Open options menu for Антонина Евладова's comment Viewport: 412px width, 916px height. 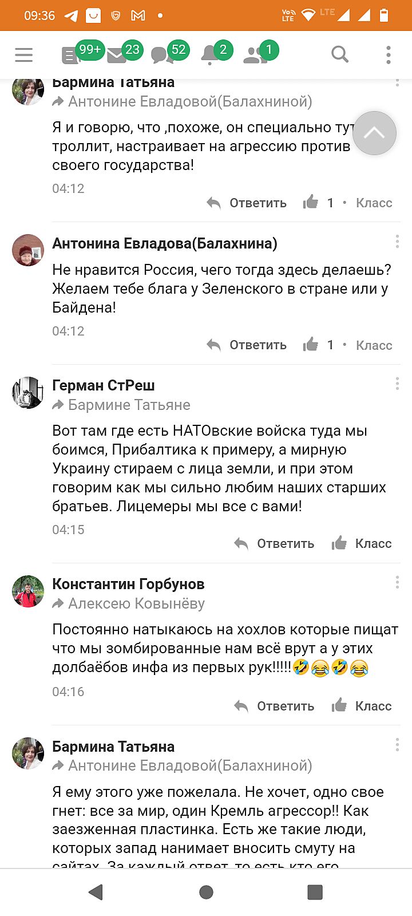click(x=397, y=242)
